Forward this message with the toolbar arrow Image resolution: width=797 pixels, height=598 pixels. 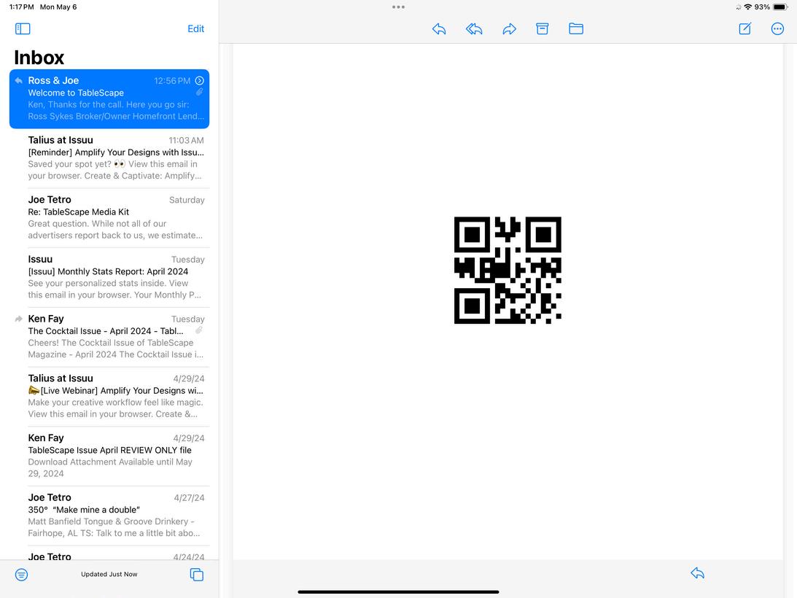(509, 29)
